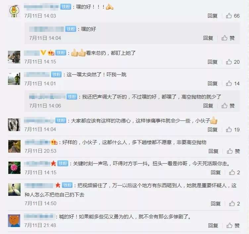Click 回复 on the 20:53 comment
249x234 pixels.
[x=214, y=151]
